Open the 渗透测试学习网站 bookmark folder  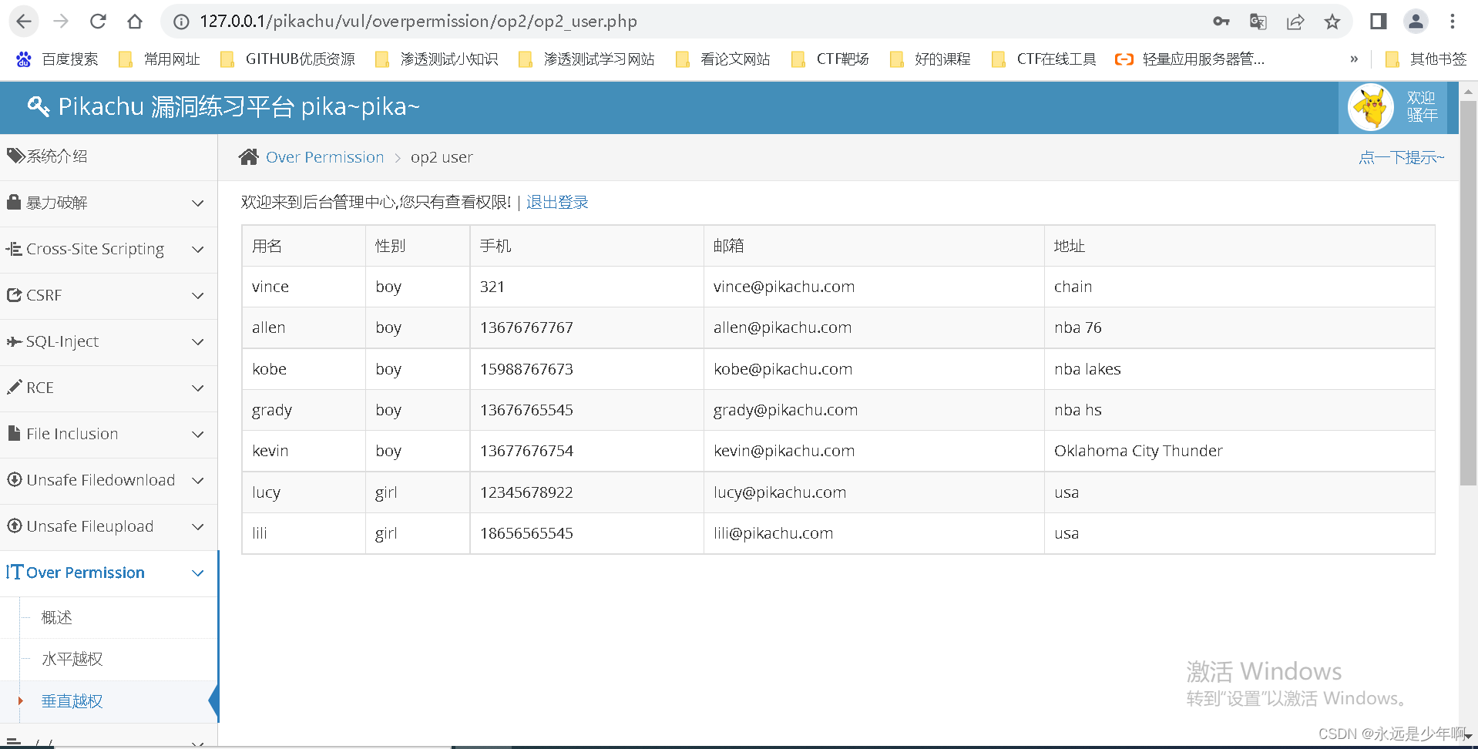coord(586,59)
